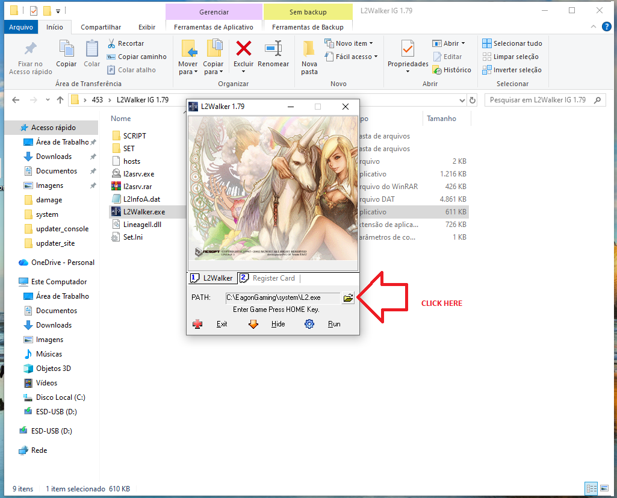Viewport: 617px width, 498px height.
Task: Select l2asrv.rar archive
Action: pos(137,186)
